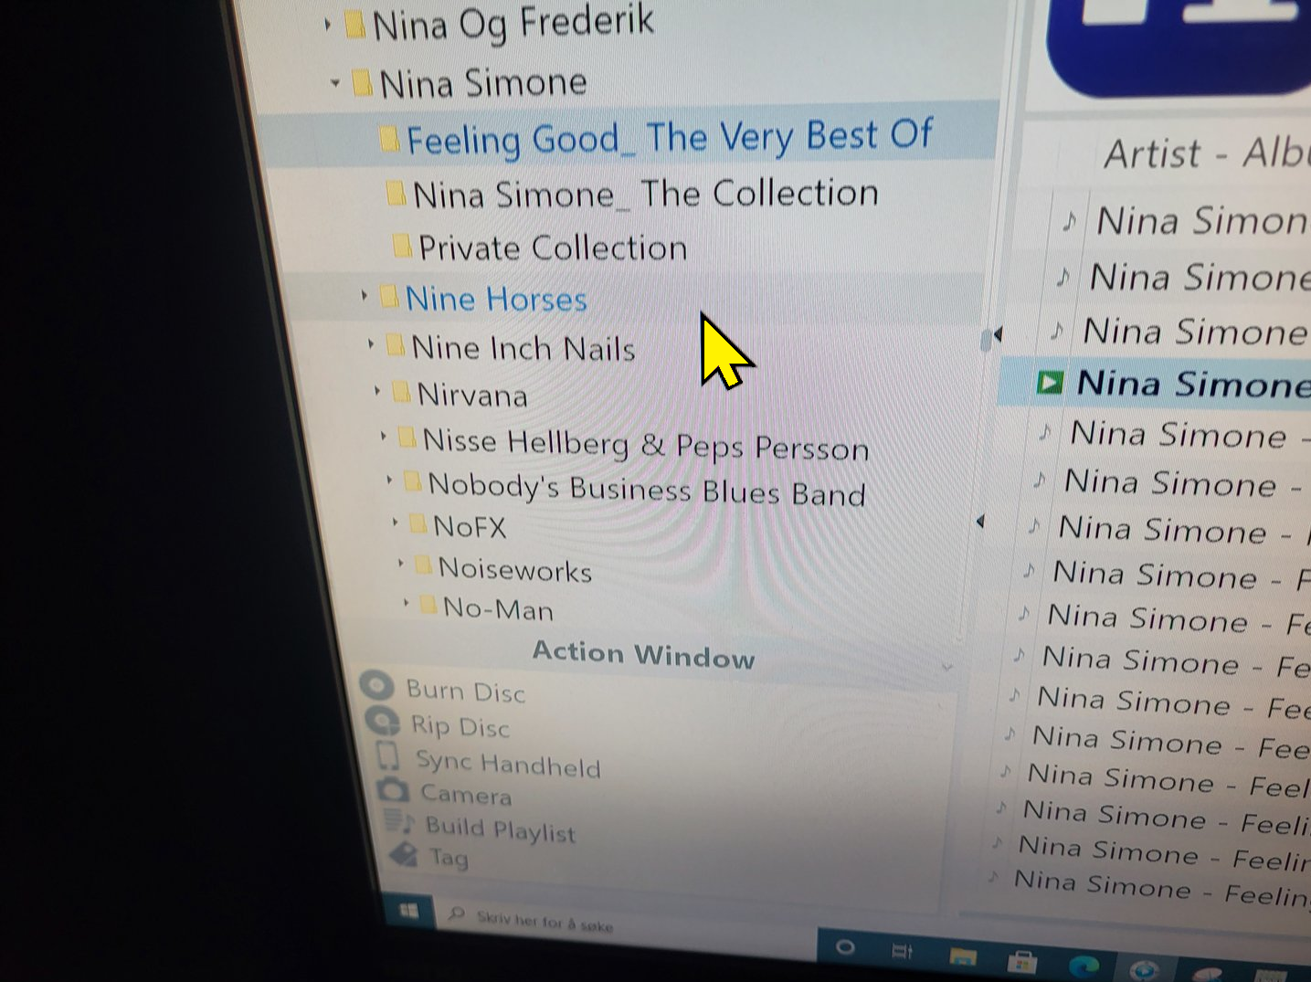The height and width of the screenshot is (982, 1311).
Task: Click the Tag icon in Action Window
Action: click(404, 854)
